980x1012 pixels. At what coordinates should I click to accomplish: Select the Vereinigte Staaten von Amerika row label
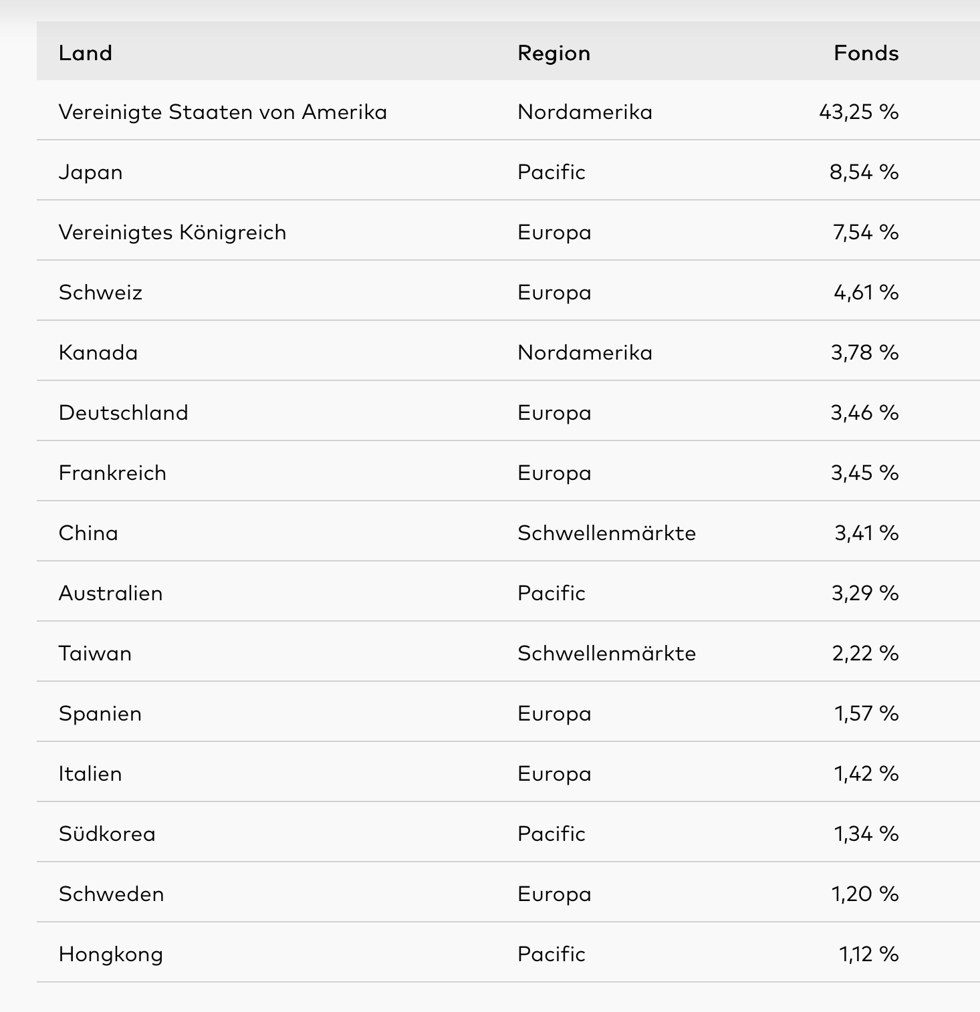pyautogui.click(x=223, y=112)
